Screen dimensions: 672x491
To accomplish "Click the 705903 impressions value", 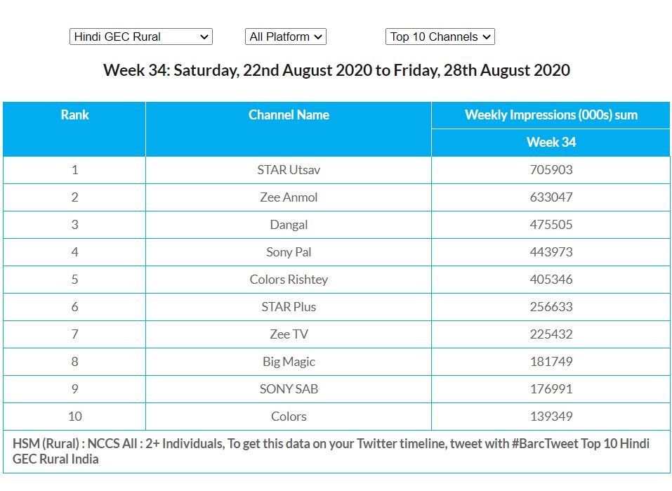I will coord(551,170).
